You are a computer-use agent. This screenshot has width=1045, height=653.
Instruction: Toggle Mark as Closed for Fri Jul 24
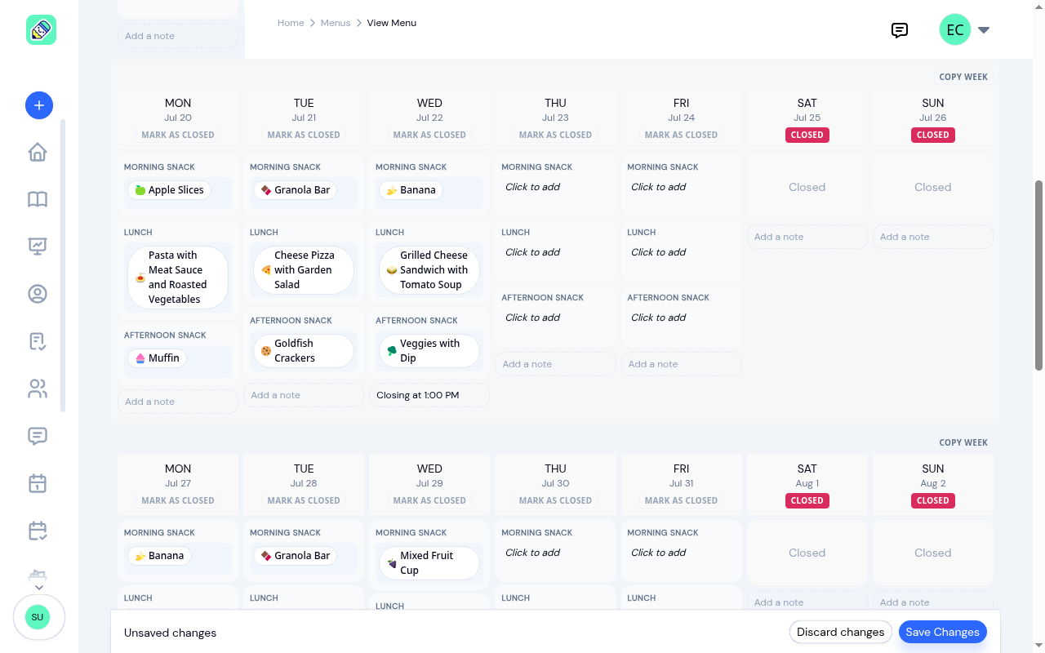pyautogui.click(x=682, y=135)
